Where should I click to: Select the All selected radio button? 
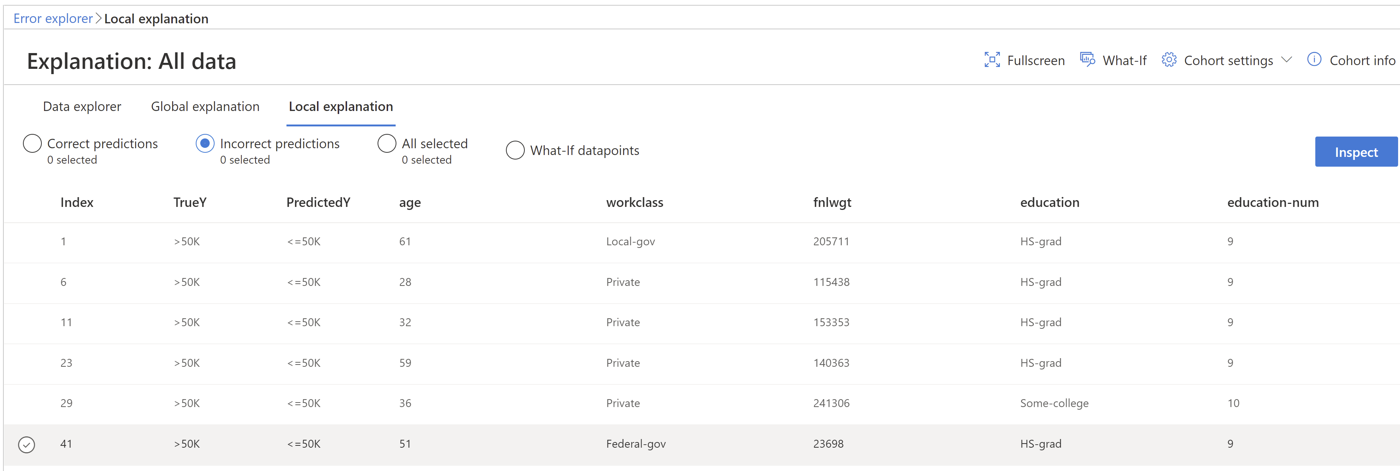[x=387, y=143]
